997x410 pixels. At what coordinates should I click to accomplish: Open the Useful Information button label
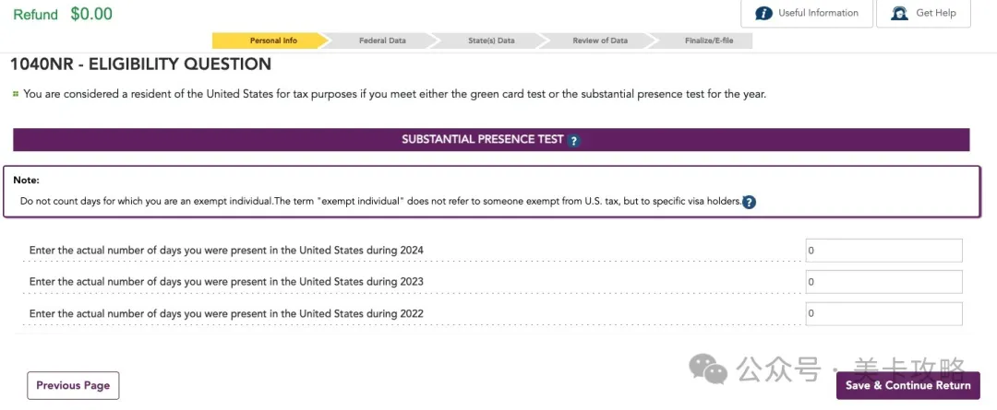point(818,13)
